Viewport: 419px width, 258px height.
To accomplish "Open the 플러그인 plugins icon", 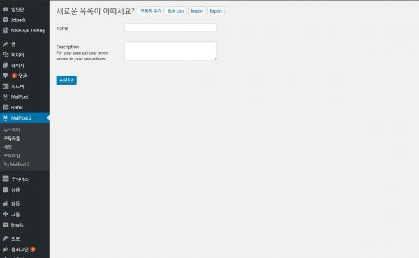I will click(6, 249).
